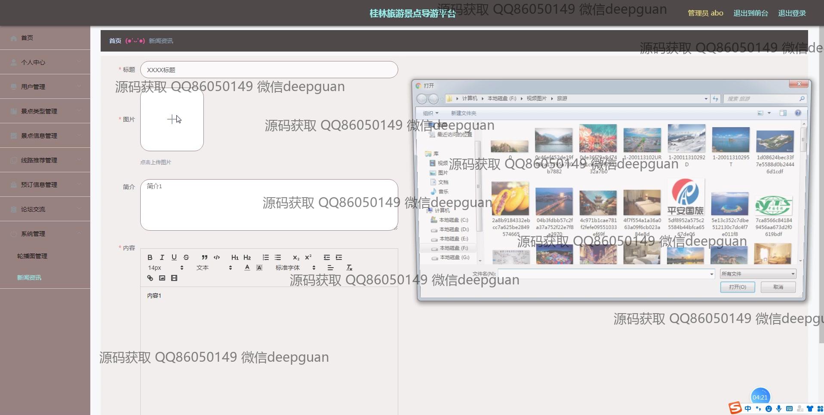Viewport: 824px width, 415px height.
Task: Toggle bold formatting in the content editor
Action: point(150,257)
